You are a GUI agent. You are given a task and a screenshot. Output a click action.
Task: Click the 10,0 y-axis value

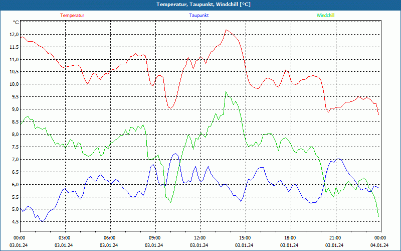[x=15, y=84]
